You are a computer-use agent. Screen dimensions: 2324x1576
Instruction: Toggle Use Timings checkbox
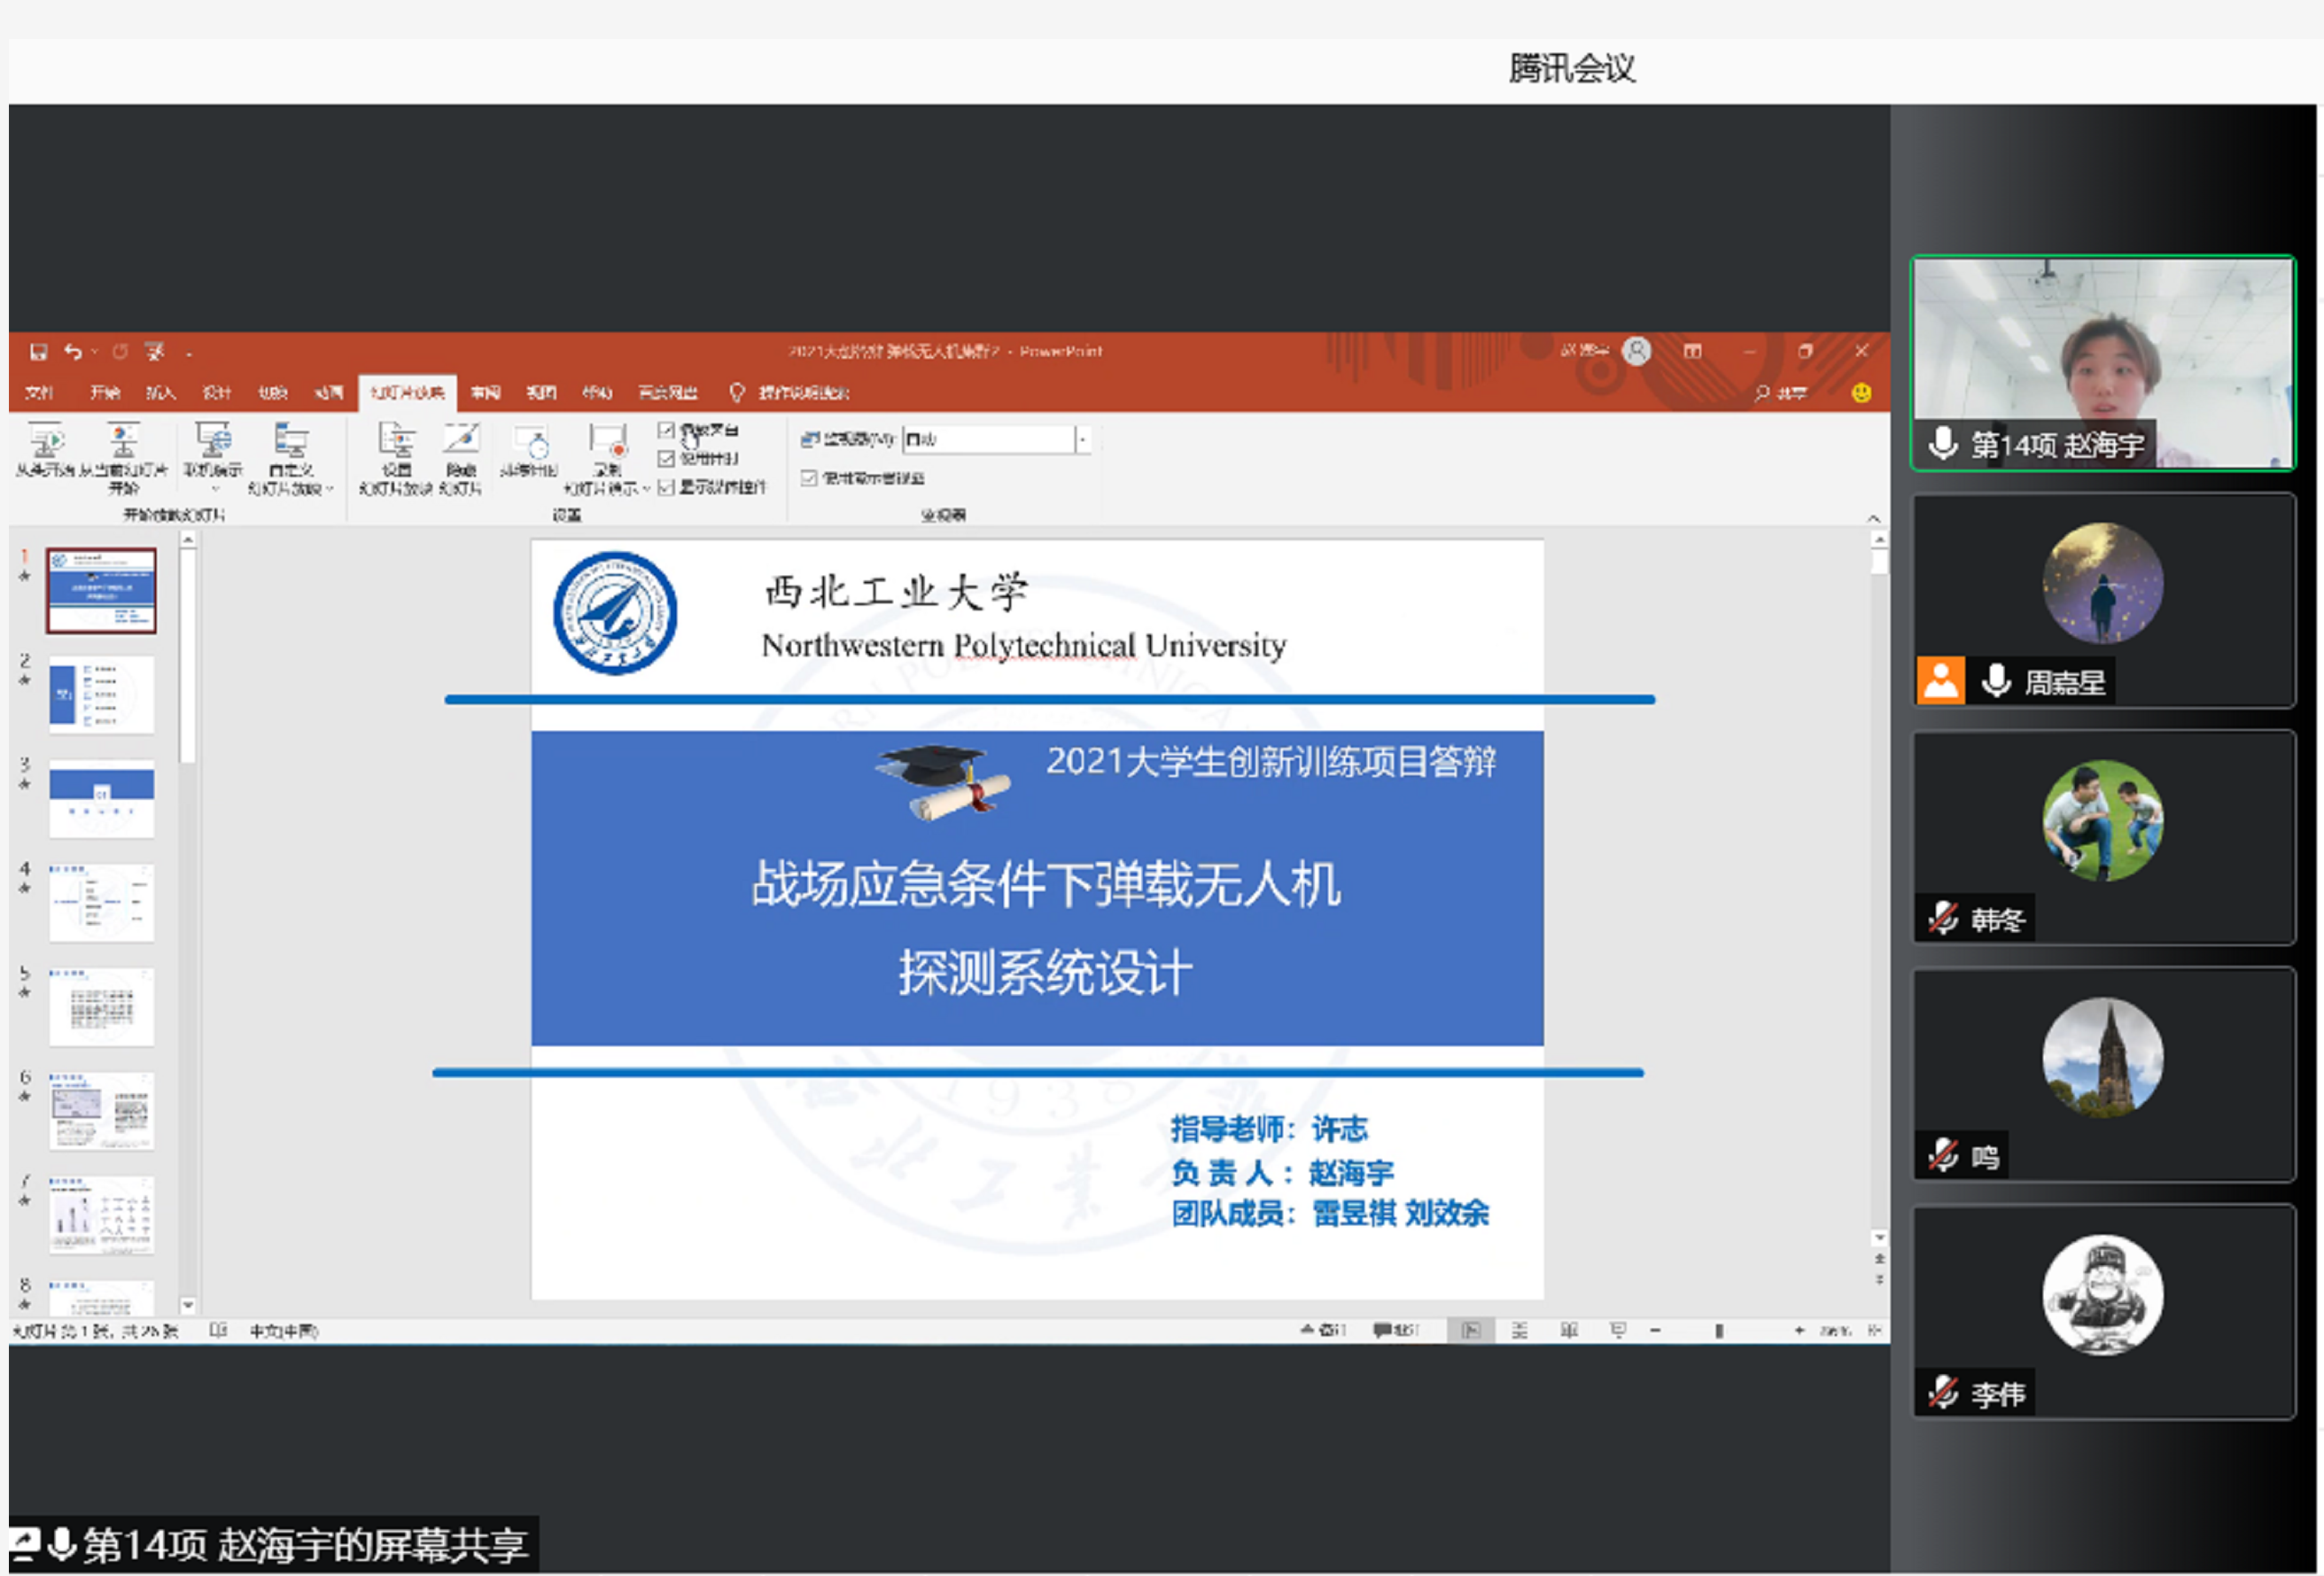coord(666,458)
